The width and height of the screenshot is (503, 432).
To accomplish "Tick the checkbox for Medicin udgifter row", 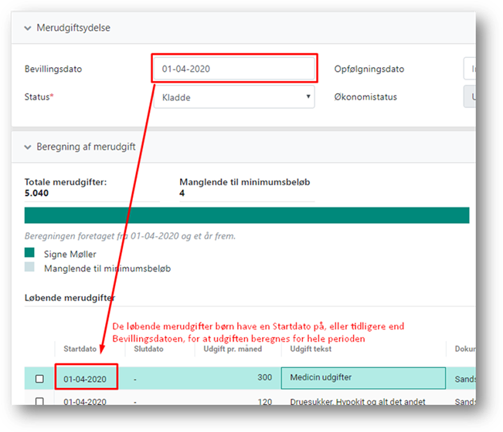I will (x=39, y=379).
